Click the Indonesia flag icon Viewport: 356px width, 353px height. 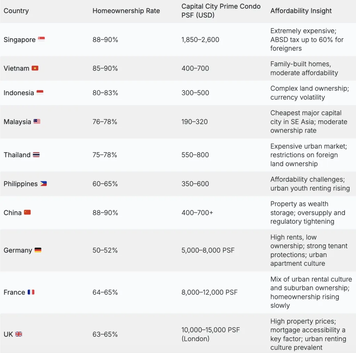tap(40, 93)
